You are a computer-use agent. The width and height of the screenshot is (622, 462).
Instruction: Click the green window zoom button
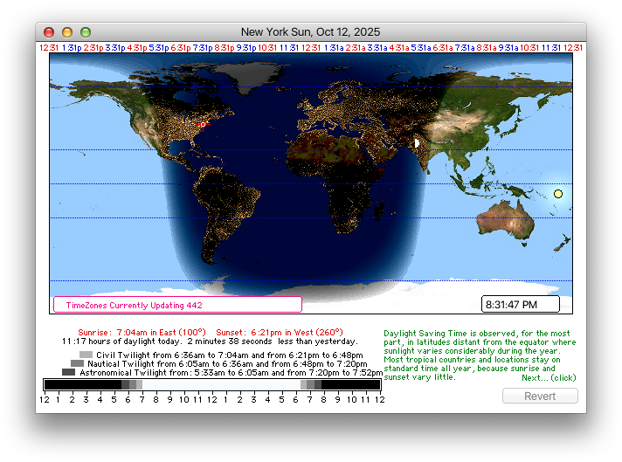tap(86, 32)
